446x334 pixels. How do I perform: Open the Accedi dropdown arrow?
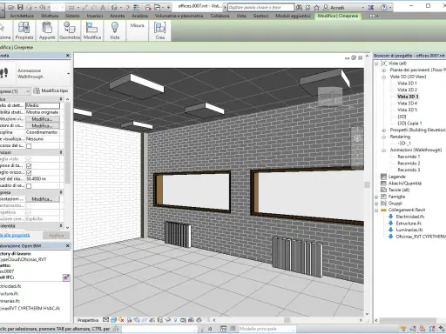363,8
